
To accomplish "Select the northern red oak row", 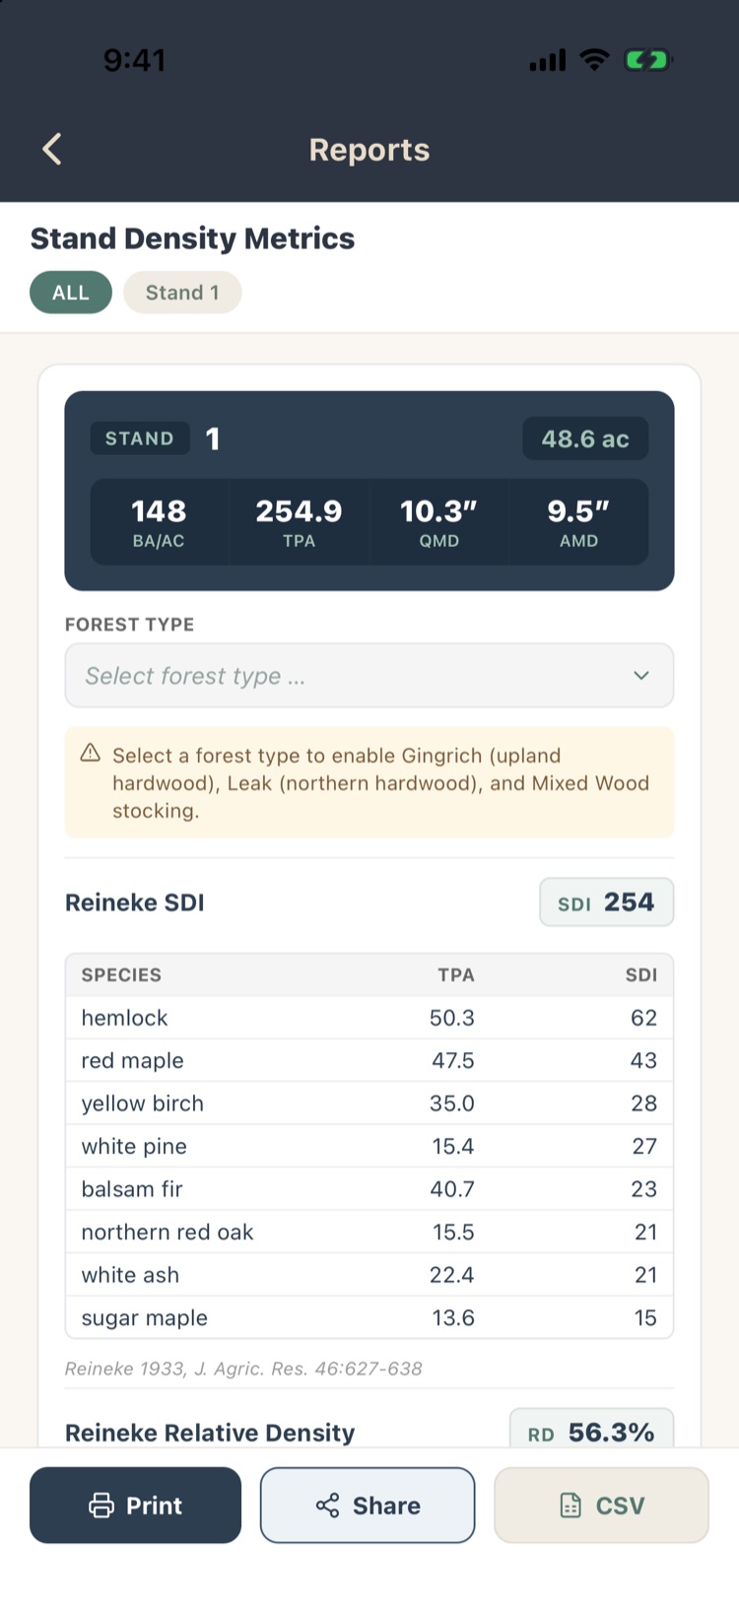I will tap(369, 1233).
